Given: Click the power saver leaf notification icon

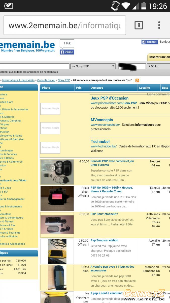Looking at the screenshot, I should click(9, 6).
